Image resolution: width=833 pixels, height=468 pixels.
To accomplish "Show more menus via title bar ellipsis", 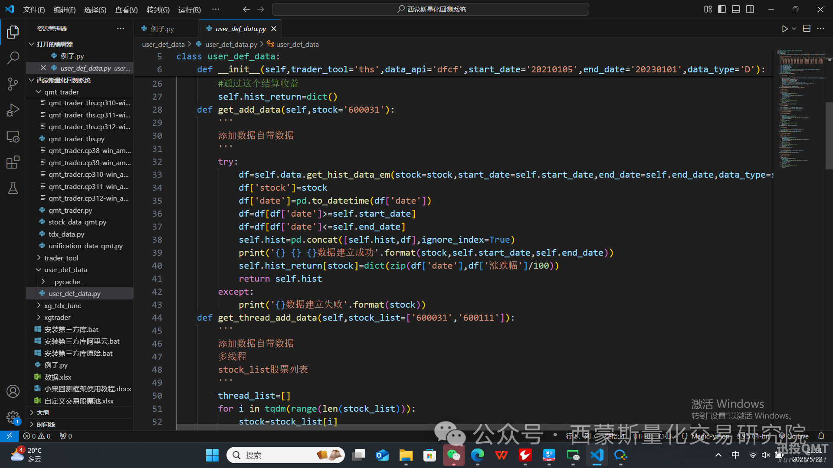I will pyautogui.click(x=216, y=9).
